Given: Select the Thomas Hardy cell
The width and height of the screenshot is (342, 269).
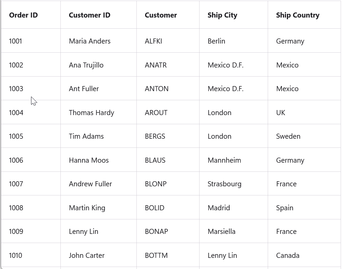Looking at the screenshot, I should 91,113.
